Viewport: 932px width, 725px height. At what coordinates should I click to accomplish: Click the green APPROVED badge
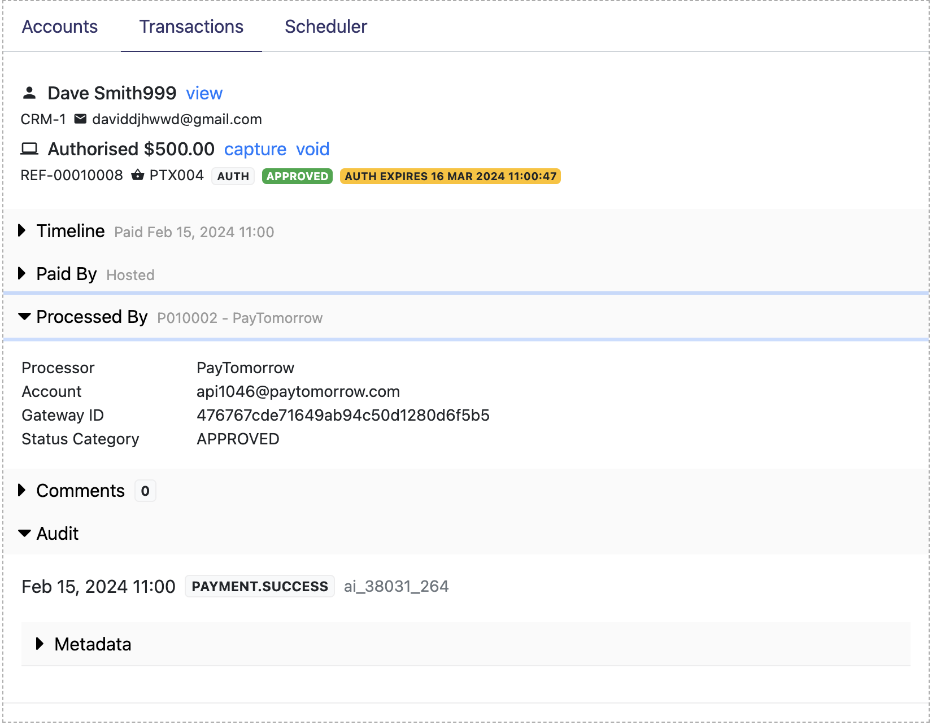click(x=297, y=176)
